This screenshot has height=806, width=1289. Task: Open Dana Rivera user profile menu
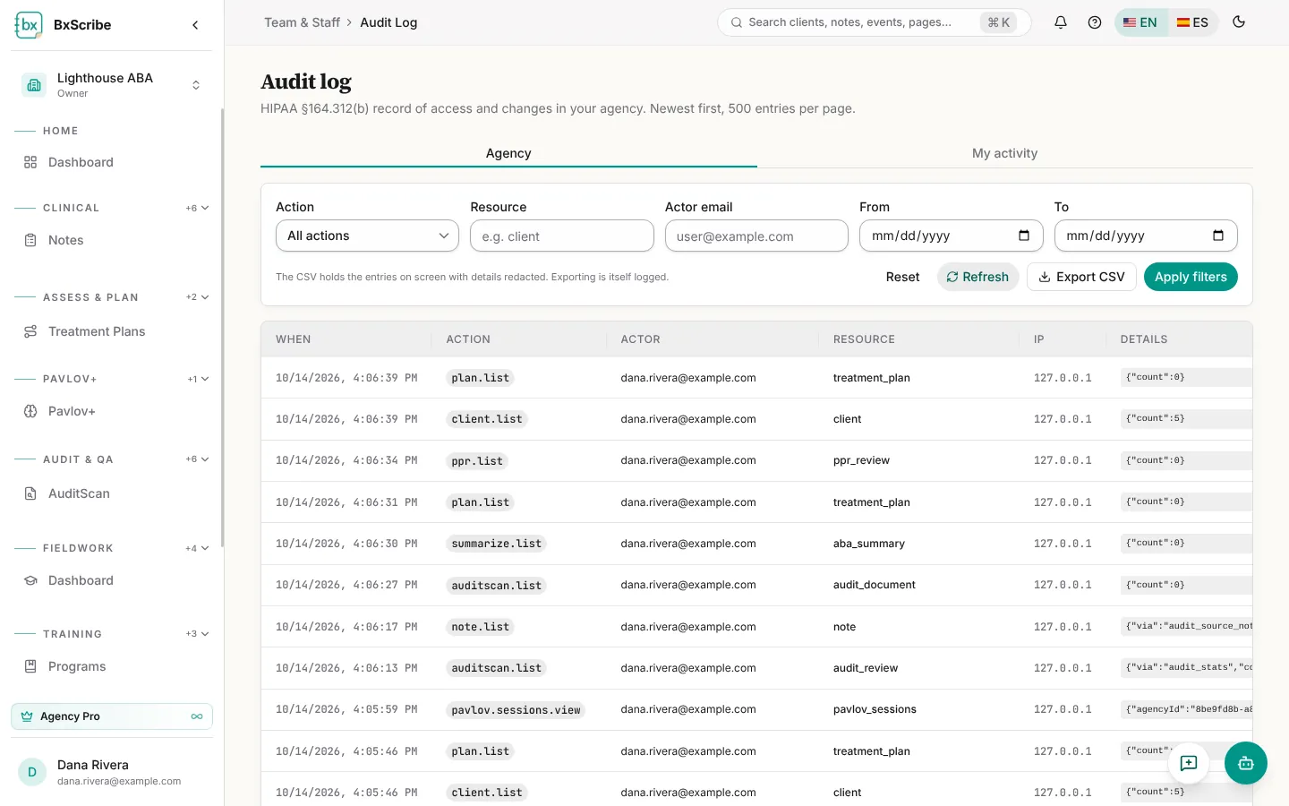click(x=112, y=772)
